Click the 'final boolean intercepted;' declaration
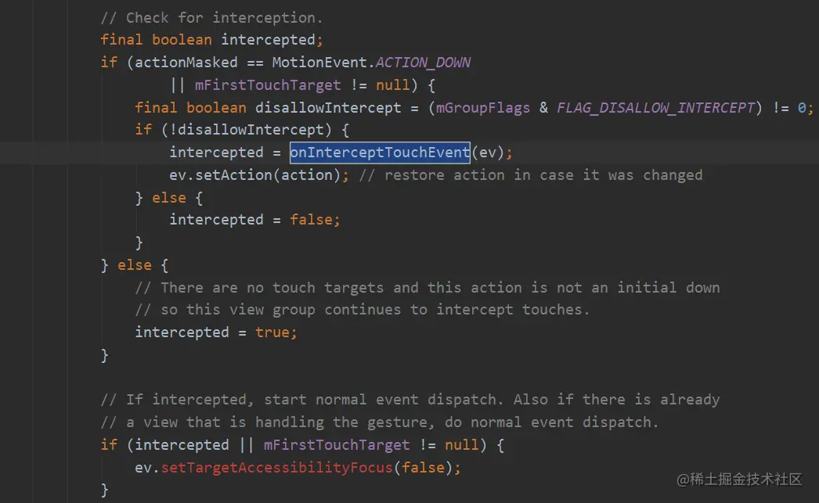This screenshot has width=819, height=503. pyautogui.click(x=211, y=40)
